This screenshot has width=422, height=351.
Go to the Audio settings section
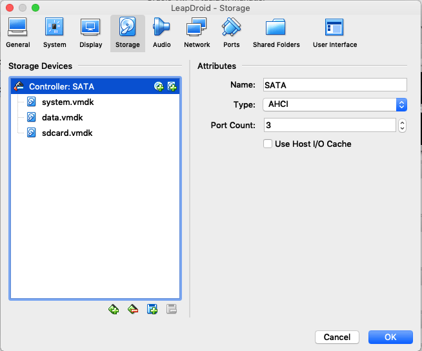point(161,33)
